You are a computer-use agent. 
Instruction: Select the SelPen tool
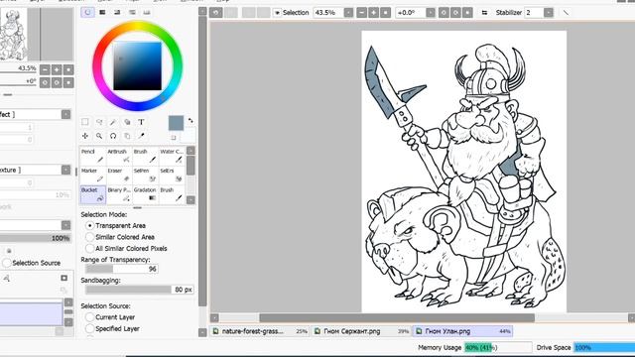tap(146, 176)
